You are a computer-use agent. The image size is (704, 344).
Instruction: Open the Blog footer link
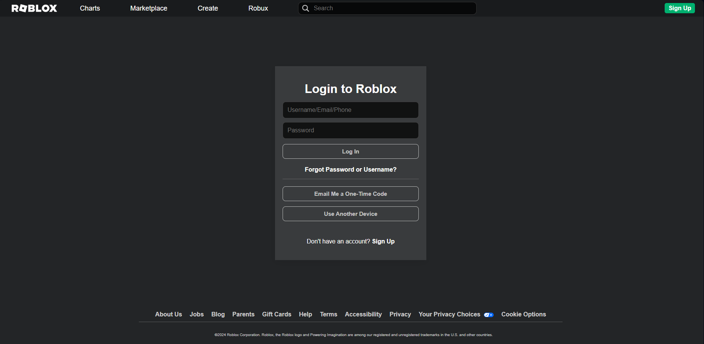point(218,315)
